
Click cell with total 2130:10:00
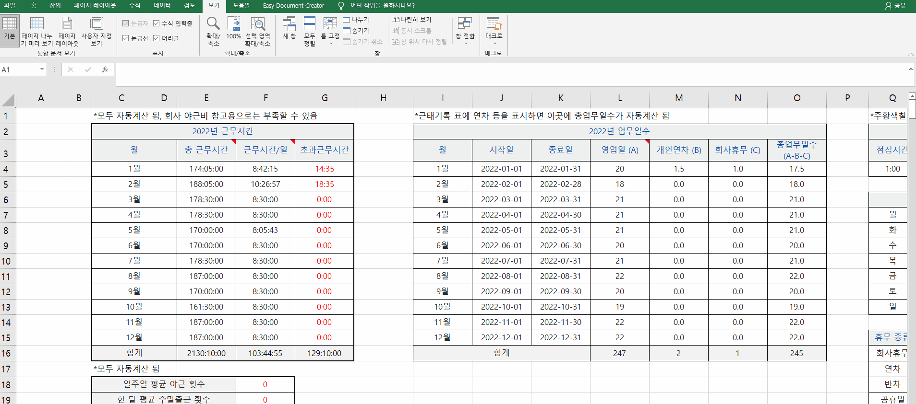[x=206, y=353]
